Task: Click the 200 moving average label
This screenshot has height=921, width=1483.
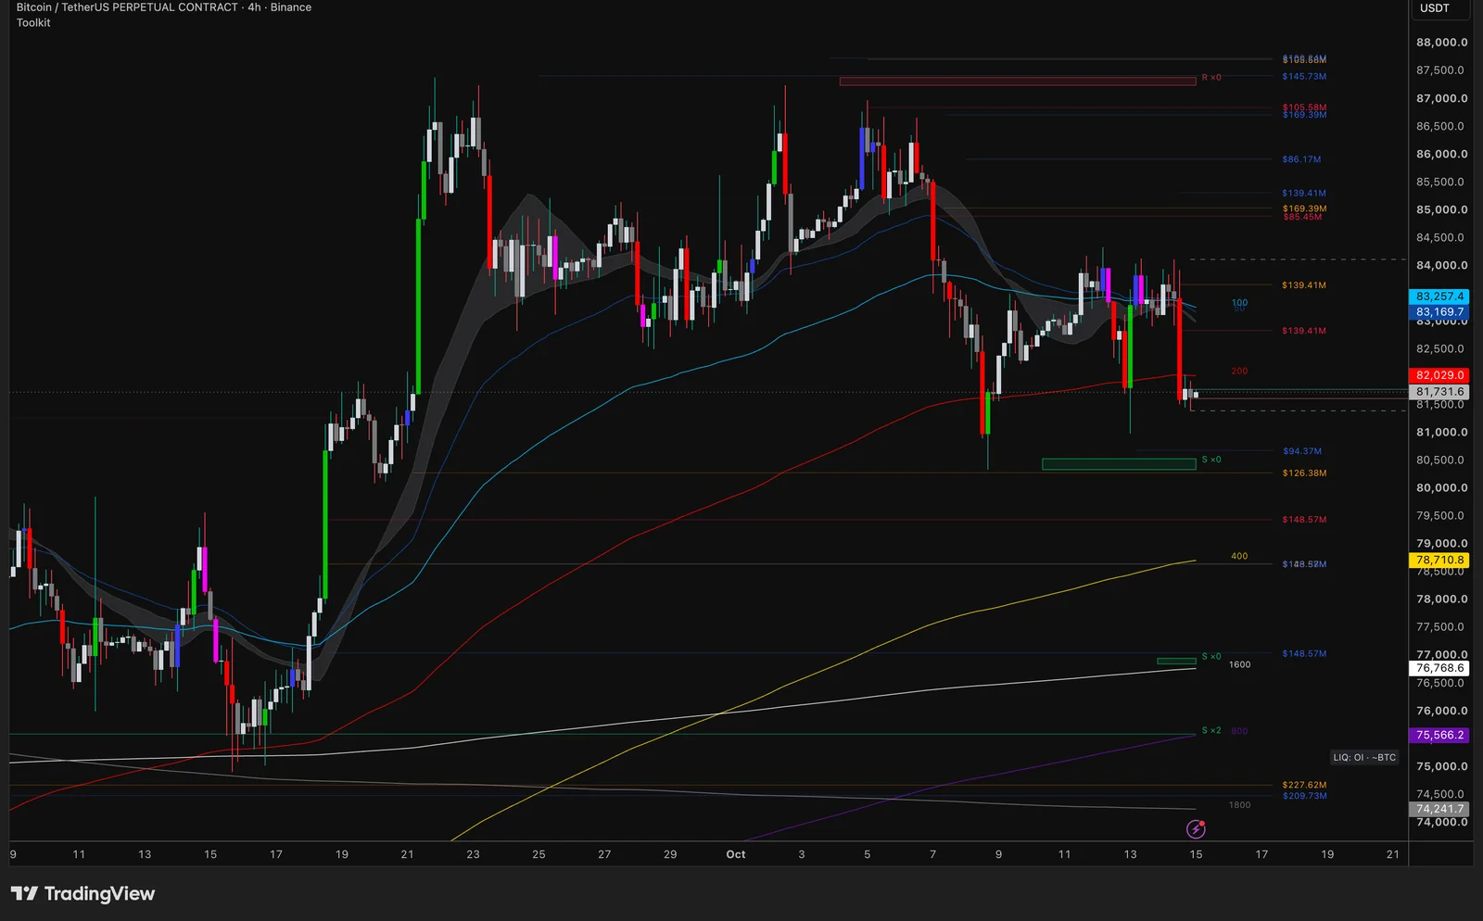Action: point(1239,372)
